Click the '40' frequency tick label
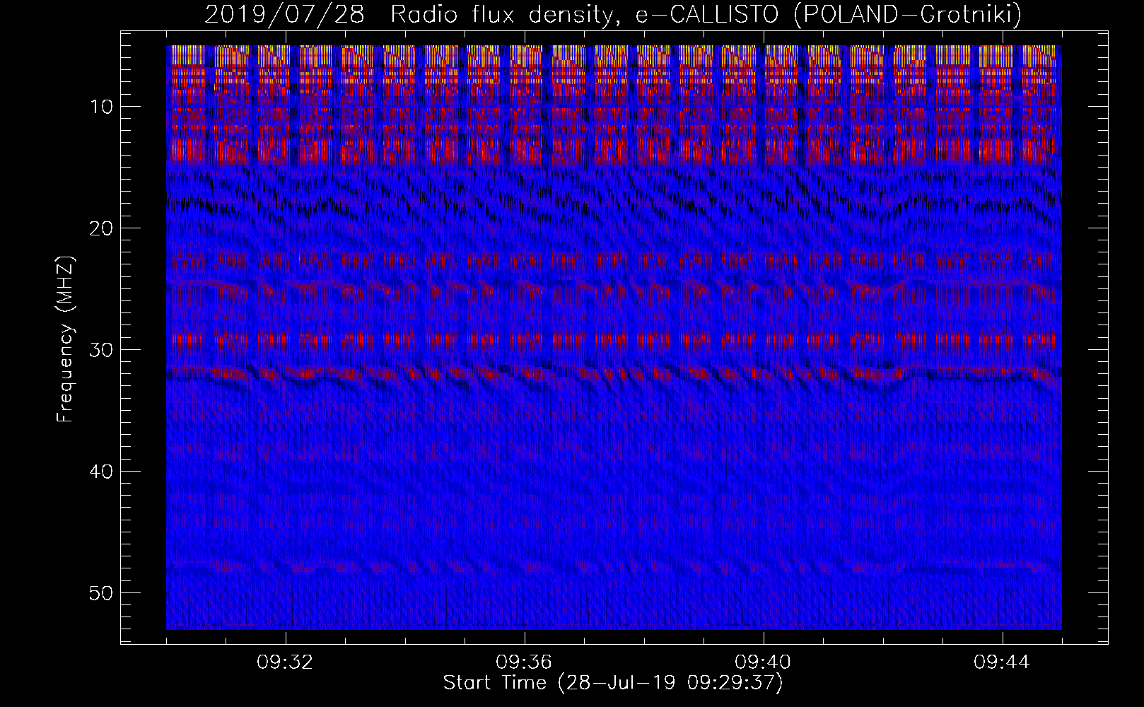Image resolution: width=1144 pixels, height=707 pixels. 101,471
